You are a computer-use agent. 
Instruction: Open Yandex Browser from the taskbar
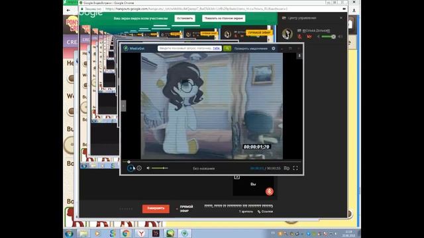click(x=141, y=233)
